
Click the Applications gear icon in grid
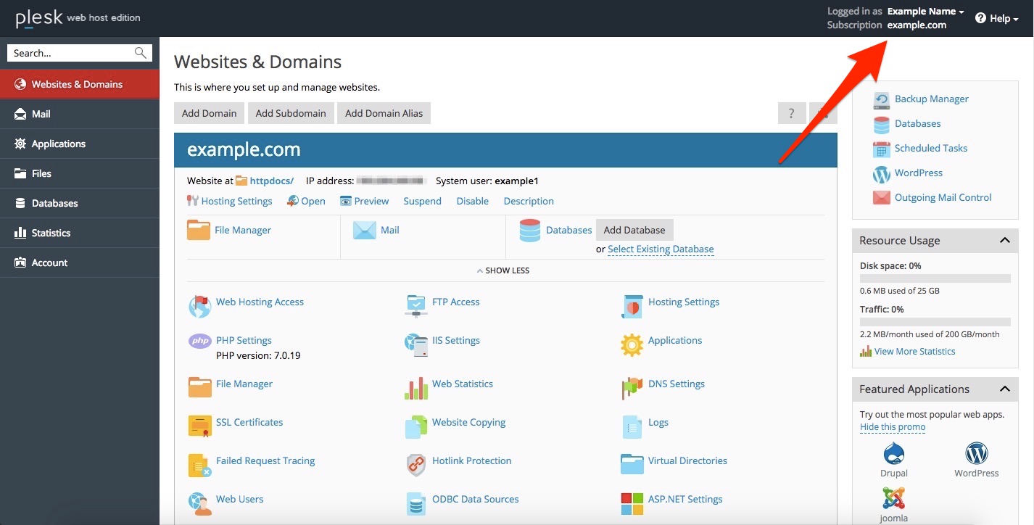point(632,344)
